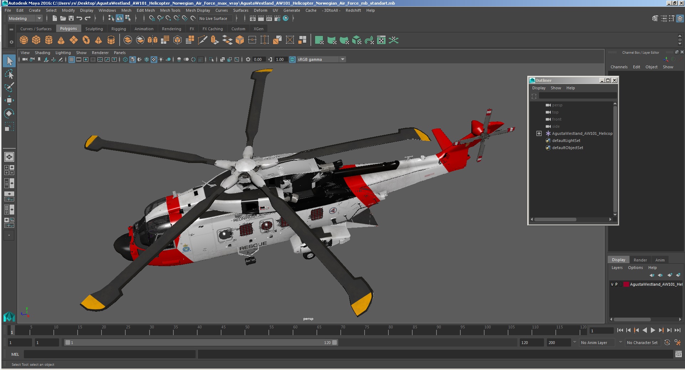Create a polygon cube from the shelf

(36, 40)
